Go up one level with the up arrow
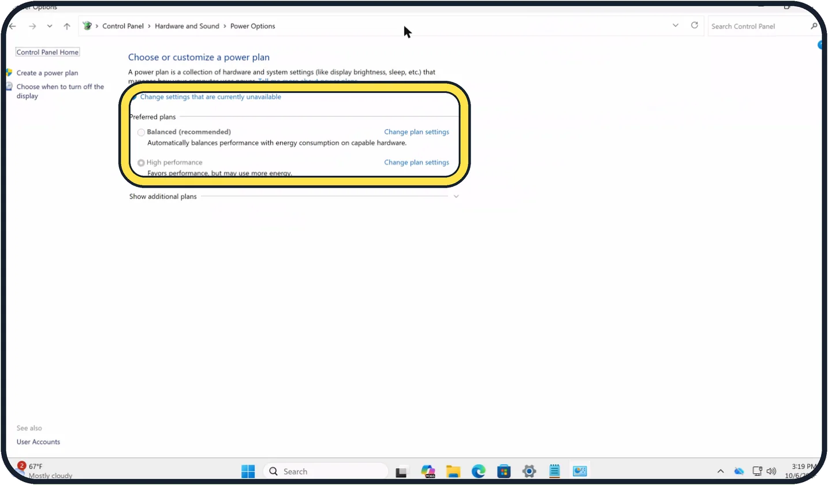This screenshot has width=828, height=485. click(67, 26)
